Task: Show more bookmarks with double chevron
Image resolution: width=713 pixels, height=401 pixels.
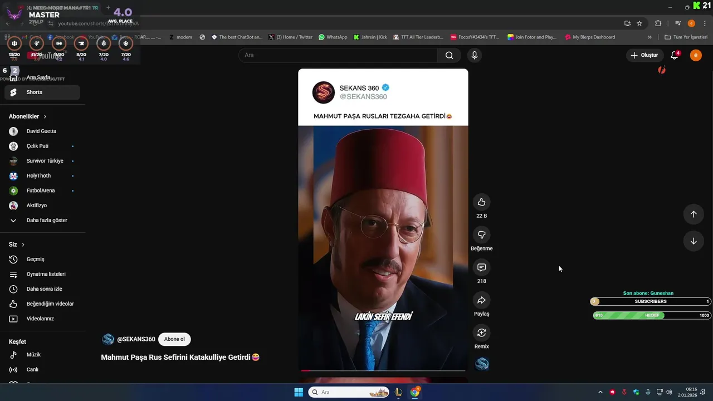Action: coord(649,37)
